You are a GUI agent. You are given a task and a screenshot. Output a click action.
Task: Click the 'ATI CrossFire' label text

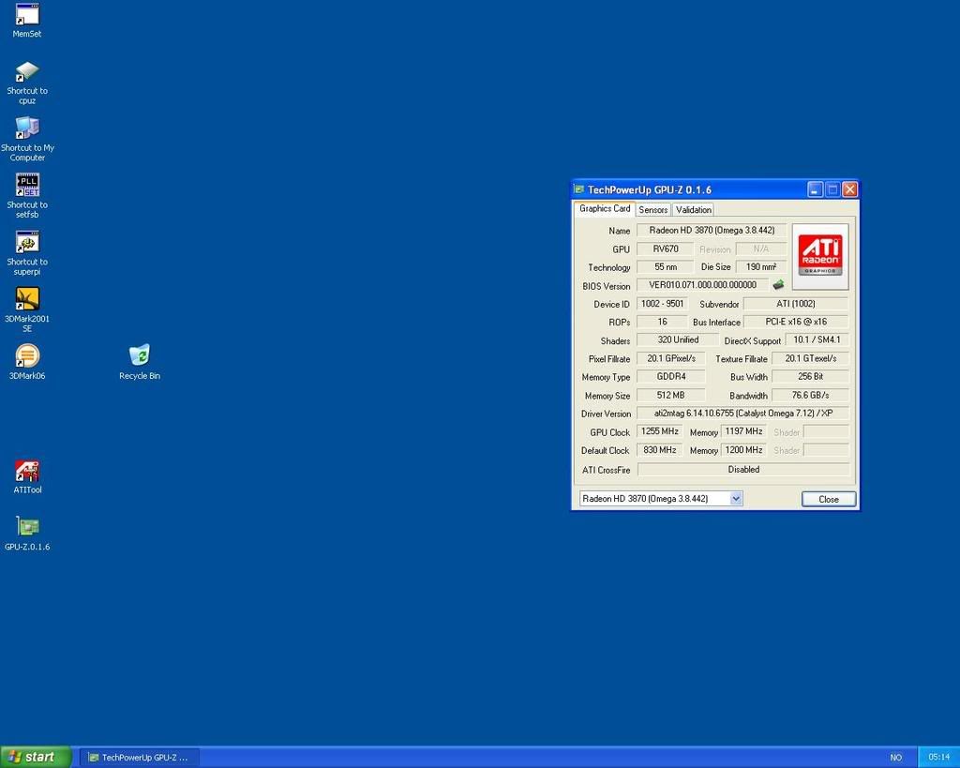tap(607, 471)
